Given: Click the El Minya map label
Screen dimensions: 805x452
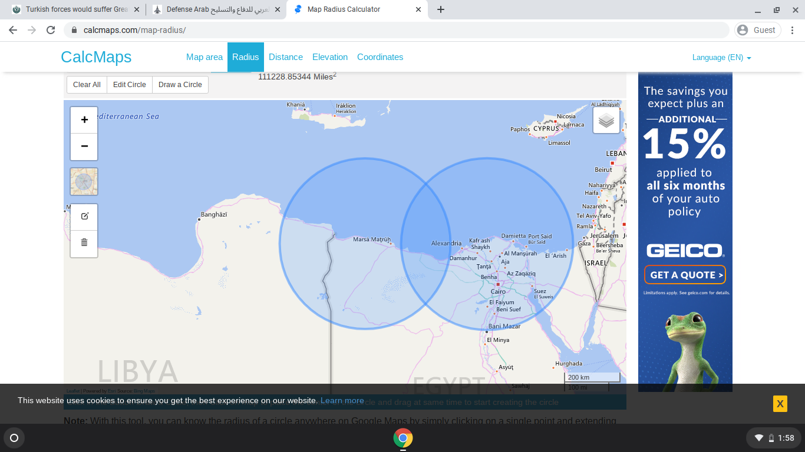Looking at the screenshot, I should (498, 340).
